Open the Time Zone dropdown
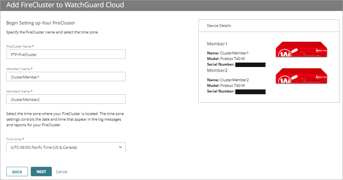 (66, 147)
